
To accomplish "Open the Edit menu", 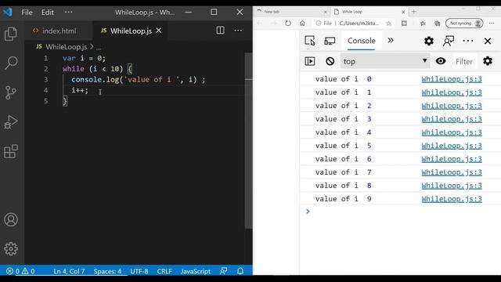I will pos(47,13).
